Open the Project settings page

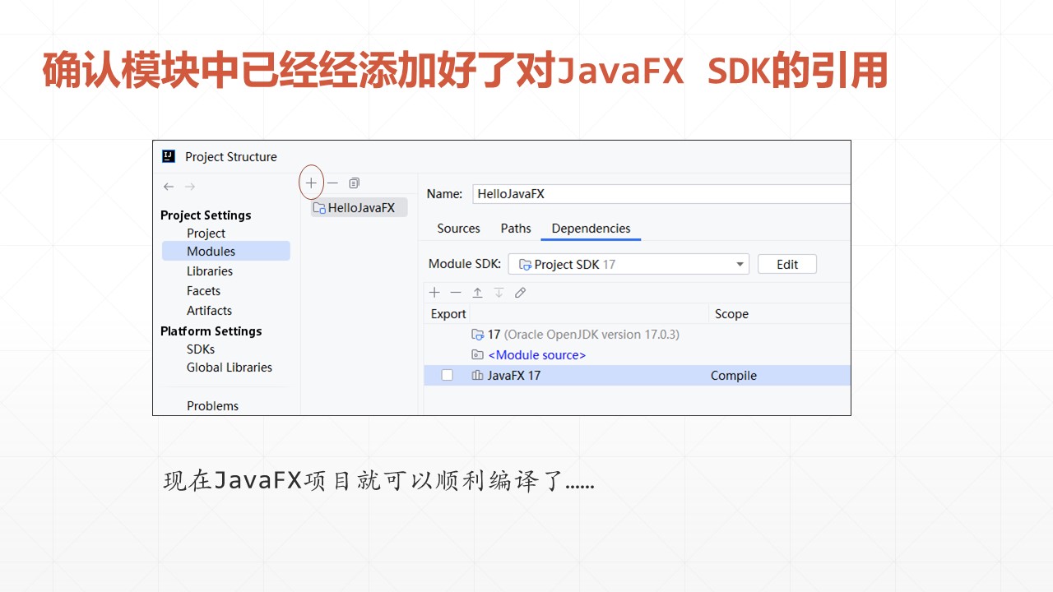(206, 234)
